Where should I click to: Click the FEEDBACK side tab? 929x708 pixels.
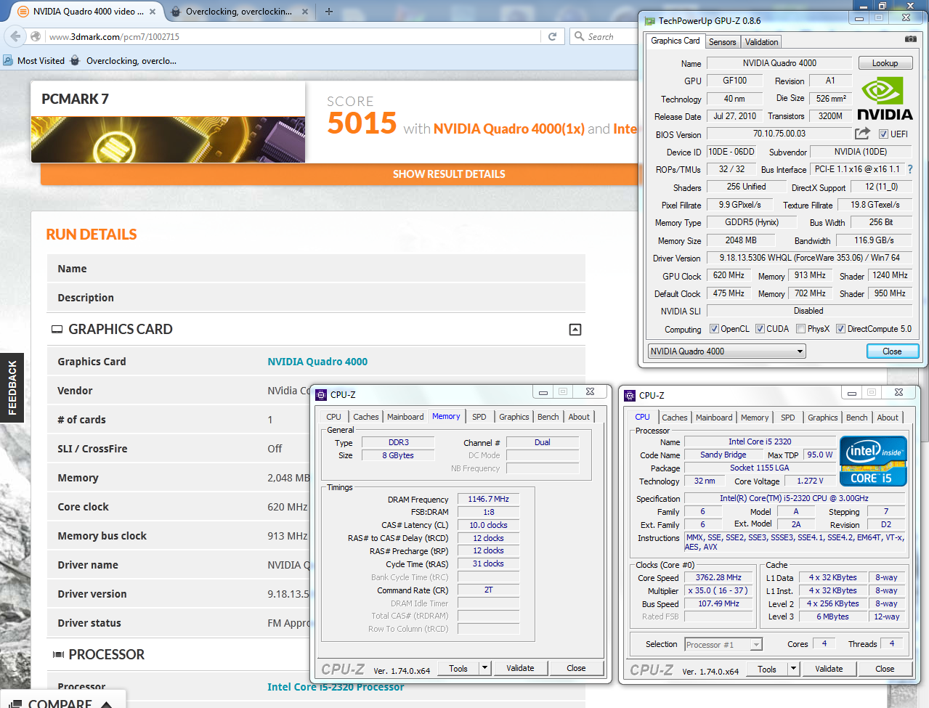pyautogui.click(x=12, y=388)
